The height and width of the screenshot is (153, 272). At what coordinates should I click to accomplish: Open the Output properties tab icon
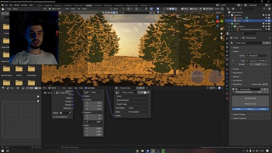[227, 47]
